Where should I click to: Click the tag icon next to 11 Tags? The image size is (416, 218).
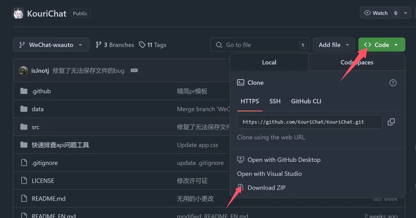click(x=142, y=45)
